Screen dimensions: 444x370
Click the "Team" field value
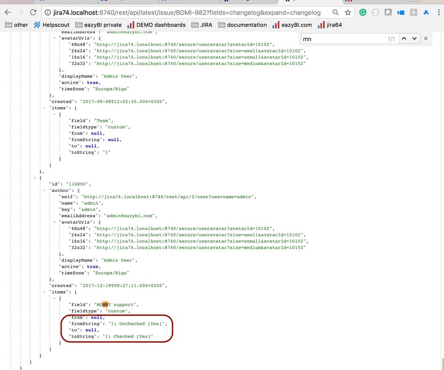click(x=103, y=121)
